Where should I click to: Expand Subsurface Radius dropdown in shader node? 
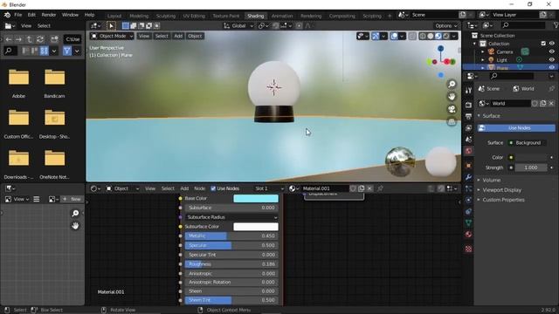tap(231, 217)
